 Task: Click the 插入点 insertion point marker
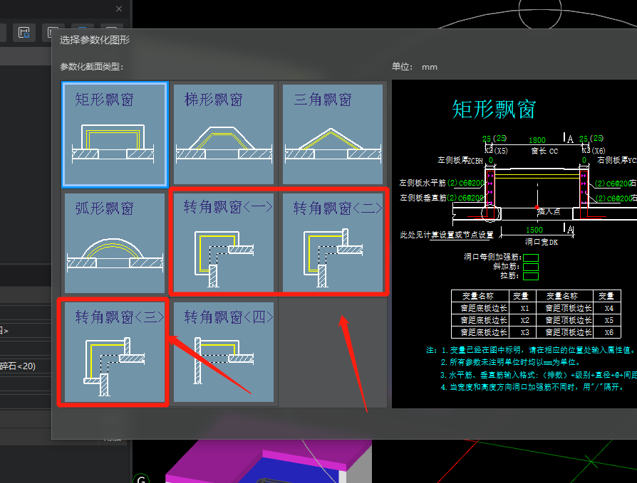point(537,208)
